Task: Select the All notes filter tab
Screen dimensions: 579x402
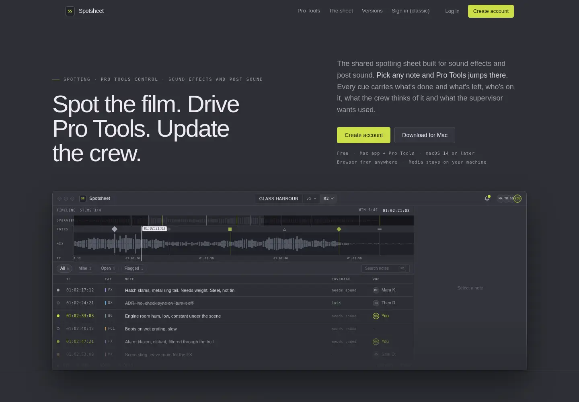Action: pyautogui.click(x=64, y=269)
